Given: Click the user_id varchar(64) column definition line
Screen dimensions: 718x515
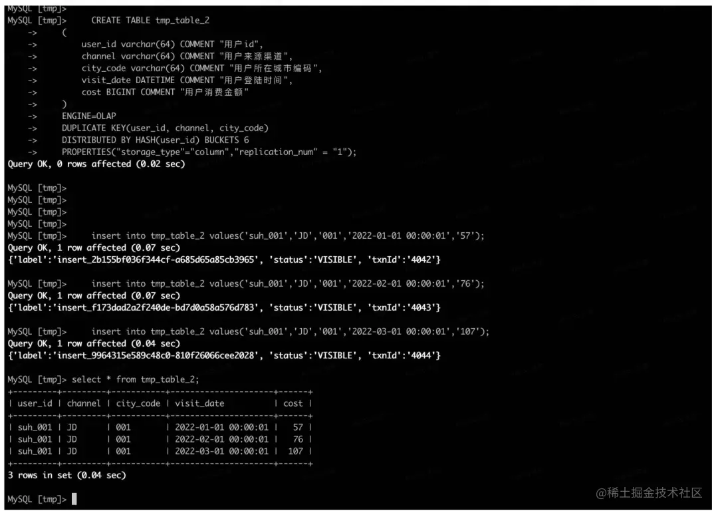Looking at the screenshot, I should tap(172, 45).
